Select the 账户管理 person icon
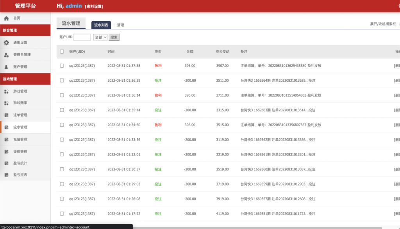400x229 pixels. click(x=6, y=67)
